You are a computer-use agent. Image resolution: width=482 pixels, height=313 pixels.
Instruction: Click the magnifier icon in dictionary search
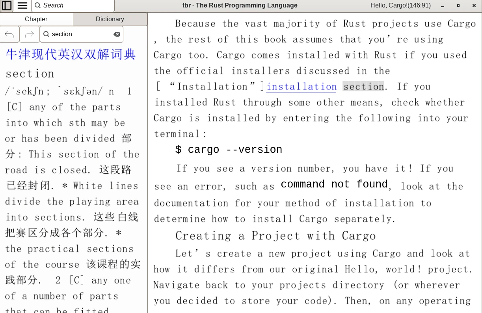(x=47, y=34)
